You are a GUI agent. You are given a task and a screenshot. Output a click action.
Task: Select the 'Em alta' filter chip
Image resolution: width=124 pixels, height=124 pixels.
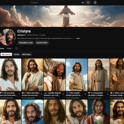pyautogui.click(x=16, y=55)
